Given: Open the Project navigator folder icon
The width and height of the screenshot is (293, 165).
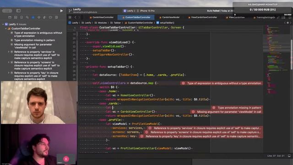Looking at the screenshot, I should [10, 17].
